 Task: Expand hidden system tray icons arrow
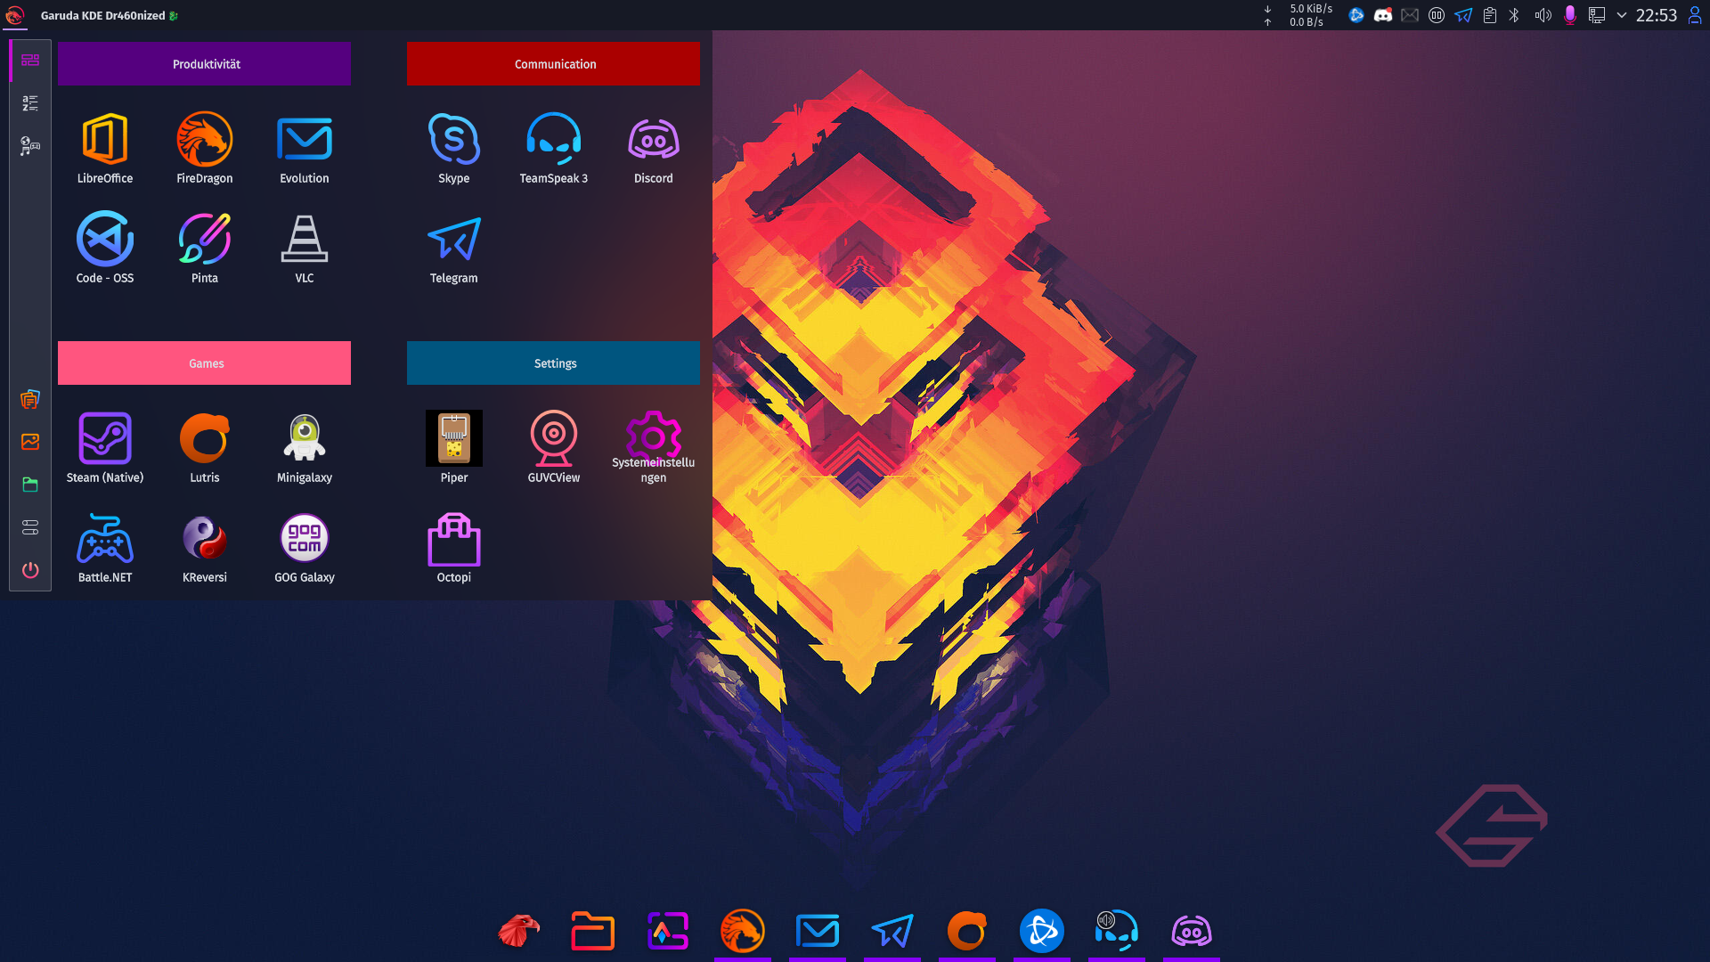[x=1622, y=15]
